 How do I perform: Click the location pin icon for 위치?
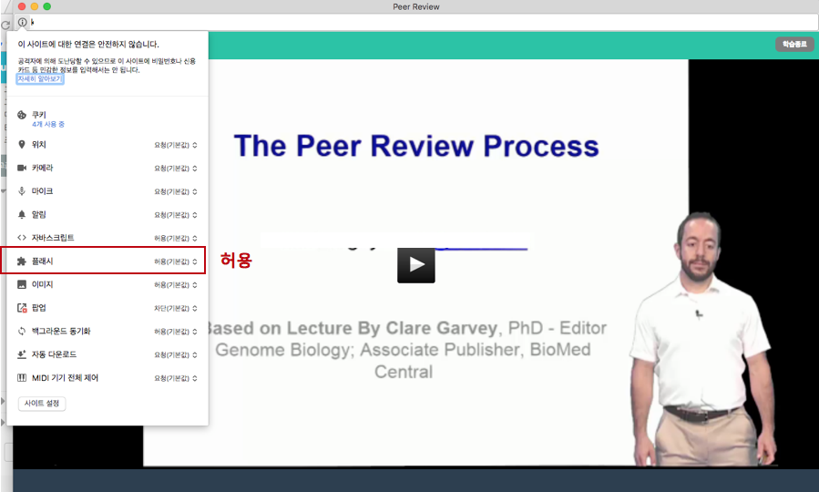click(22, 144)
